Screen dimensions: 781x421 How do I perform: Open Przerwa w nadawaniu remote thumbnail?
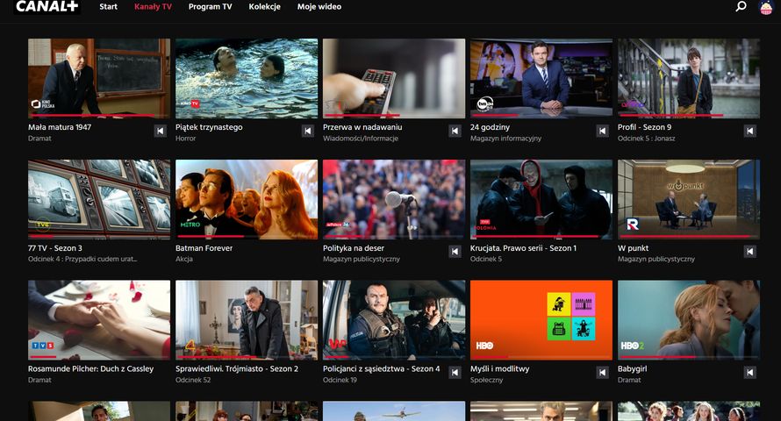pyautogui.click(x=394, y=78)
